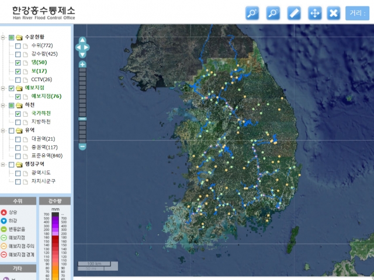
Task: Toggle the 하천 folder checkbox
Action: coord(12,105)
